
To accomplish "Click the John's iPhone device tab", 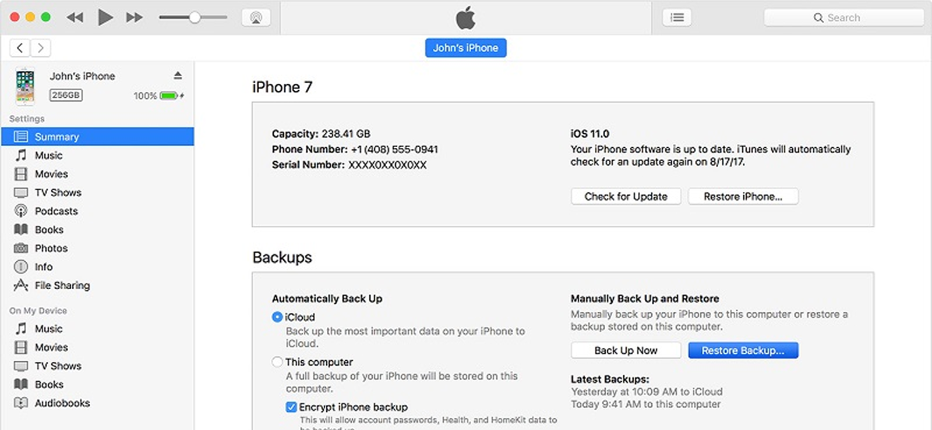I will click(465, 48).
